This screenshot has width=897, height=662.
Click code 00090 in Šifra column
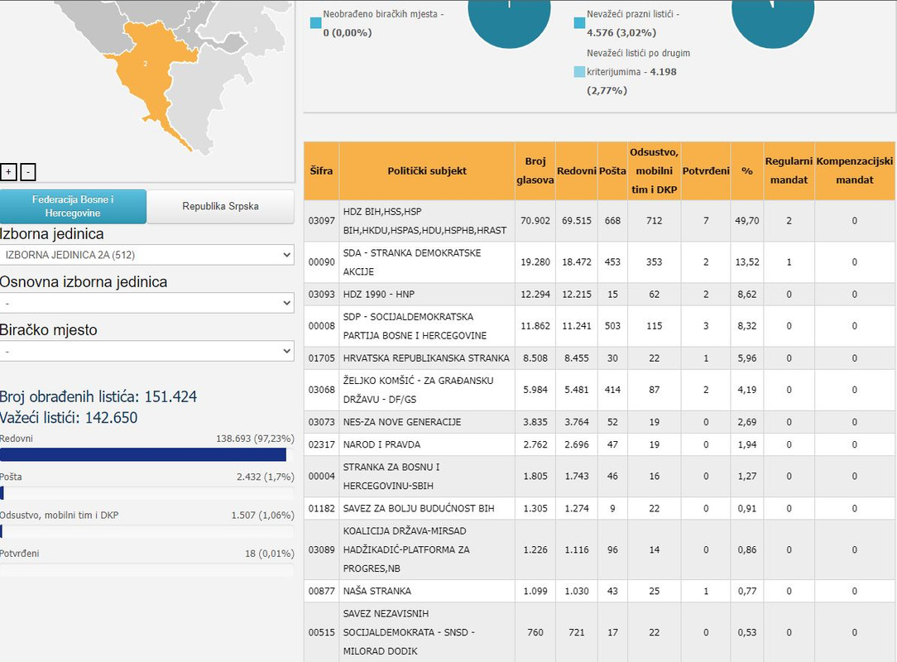point(322,262)
